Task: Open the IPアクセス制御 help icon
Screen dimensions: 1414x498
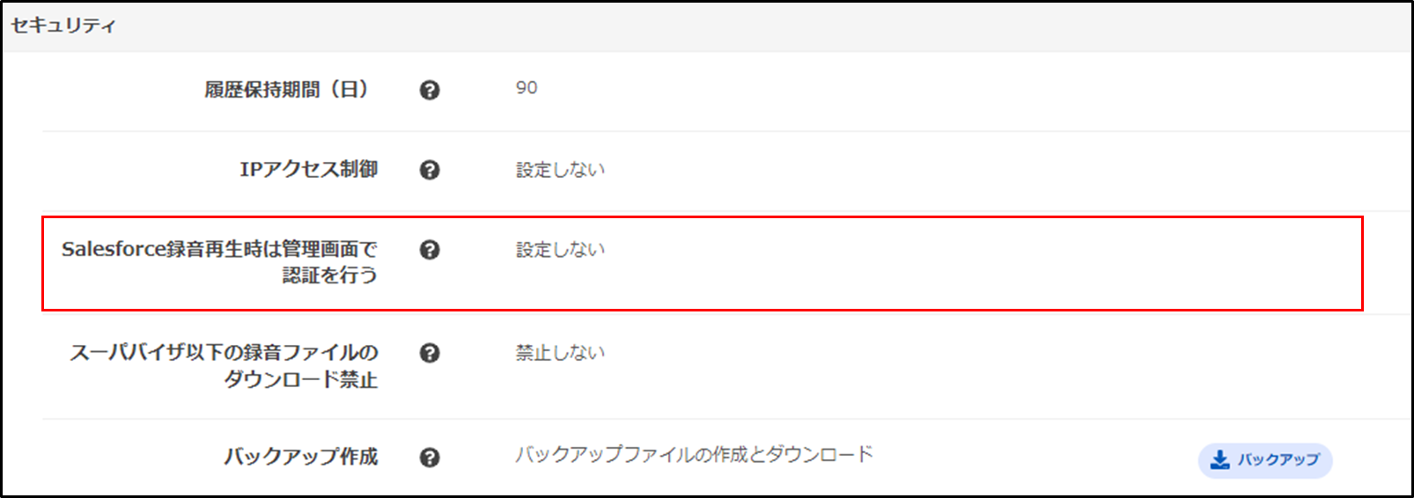Action: tap(430, 170)
